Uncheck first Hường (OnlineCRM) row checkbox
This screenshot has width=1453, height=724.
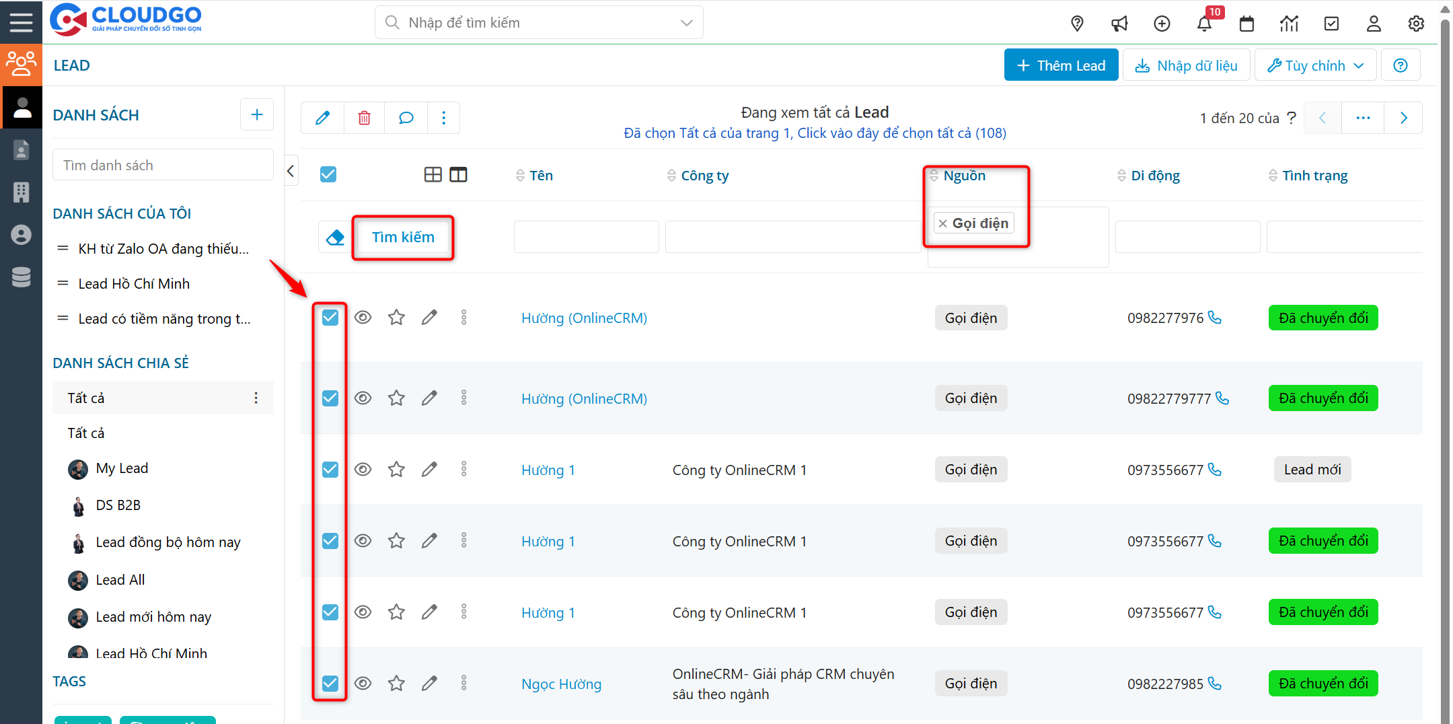[330, 318]
